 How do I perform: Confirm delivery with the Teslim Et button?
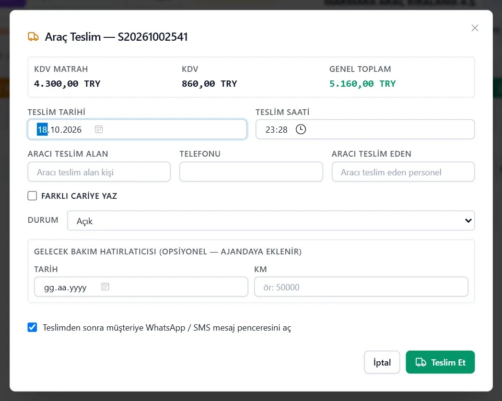440,362
